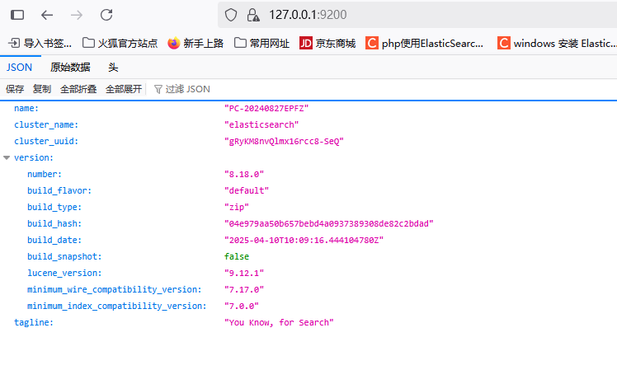Click the value "You Know, for Search"

coord(279,323)
